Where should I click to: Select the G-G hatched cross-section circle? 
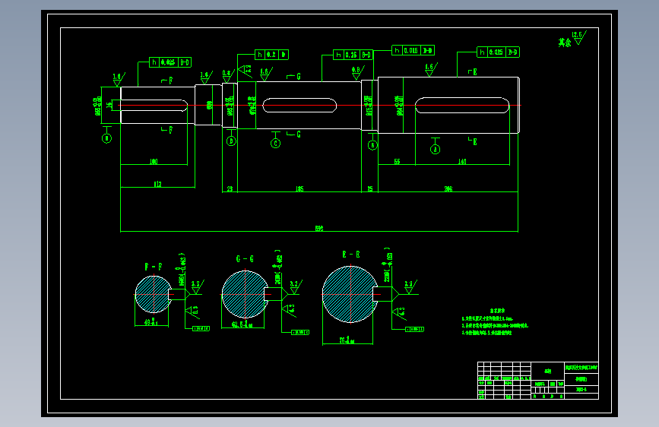[245, 295]
